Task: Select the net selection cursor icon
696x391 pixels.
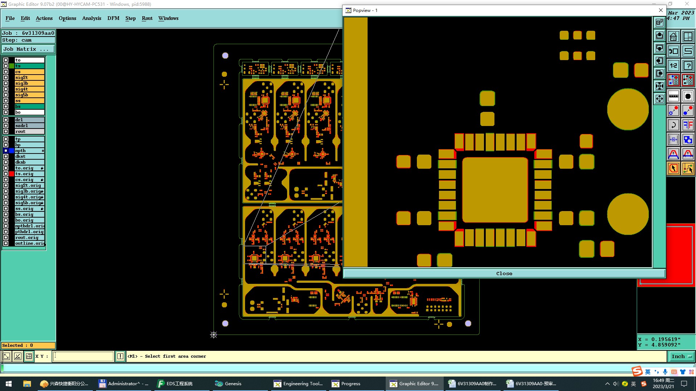Action: pyautogui.click(x=688, y=168)
